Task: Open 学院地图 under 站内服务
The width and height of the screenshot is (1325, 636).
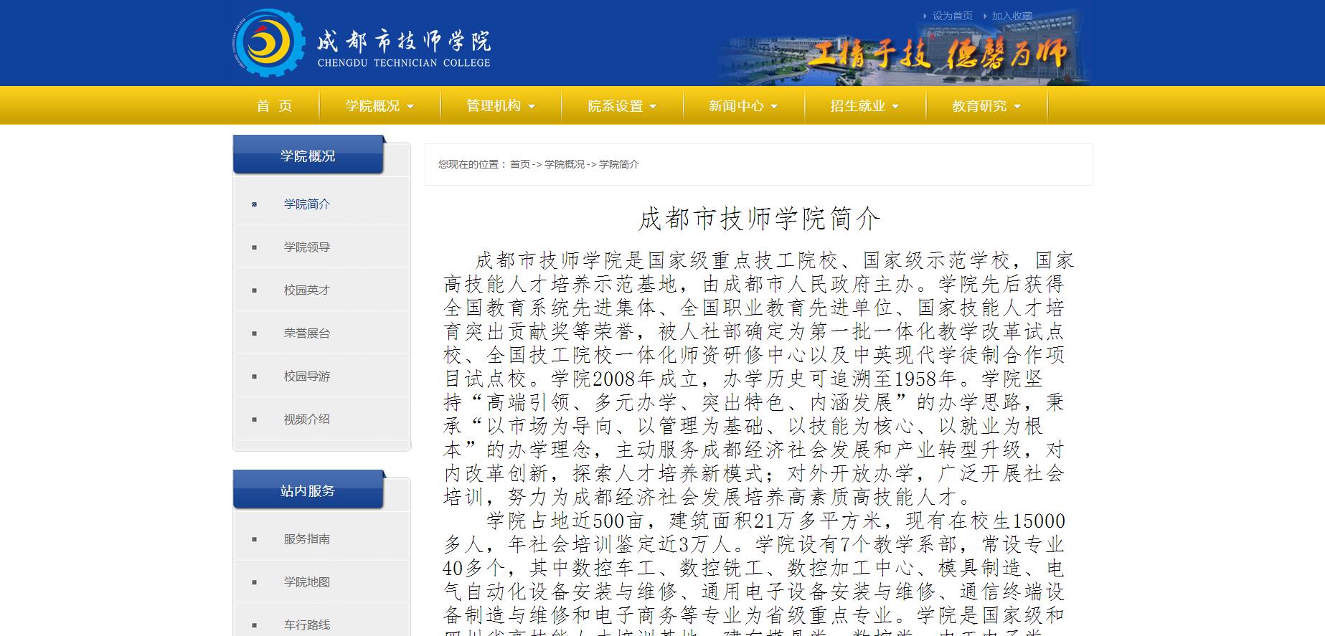Action: (307, 582)
